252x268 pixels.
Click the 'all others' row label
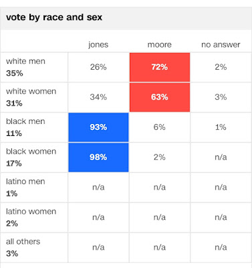click(23, 242)
